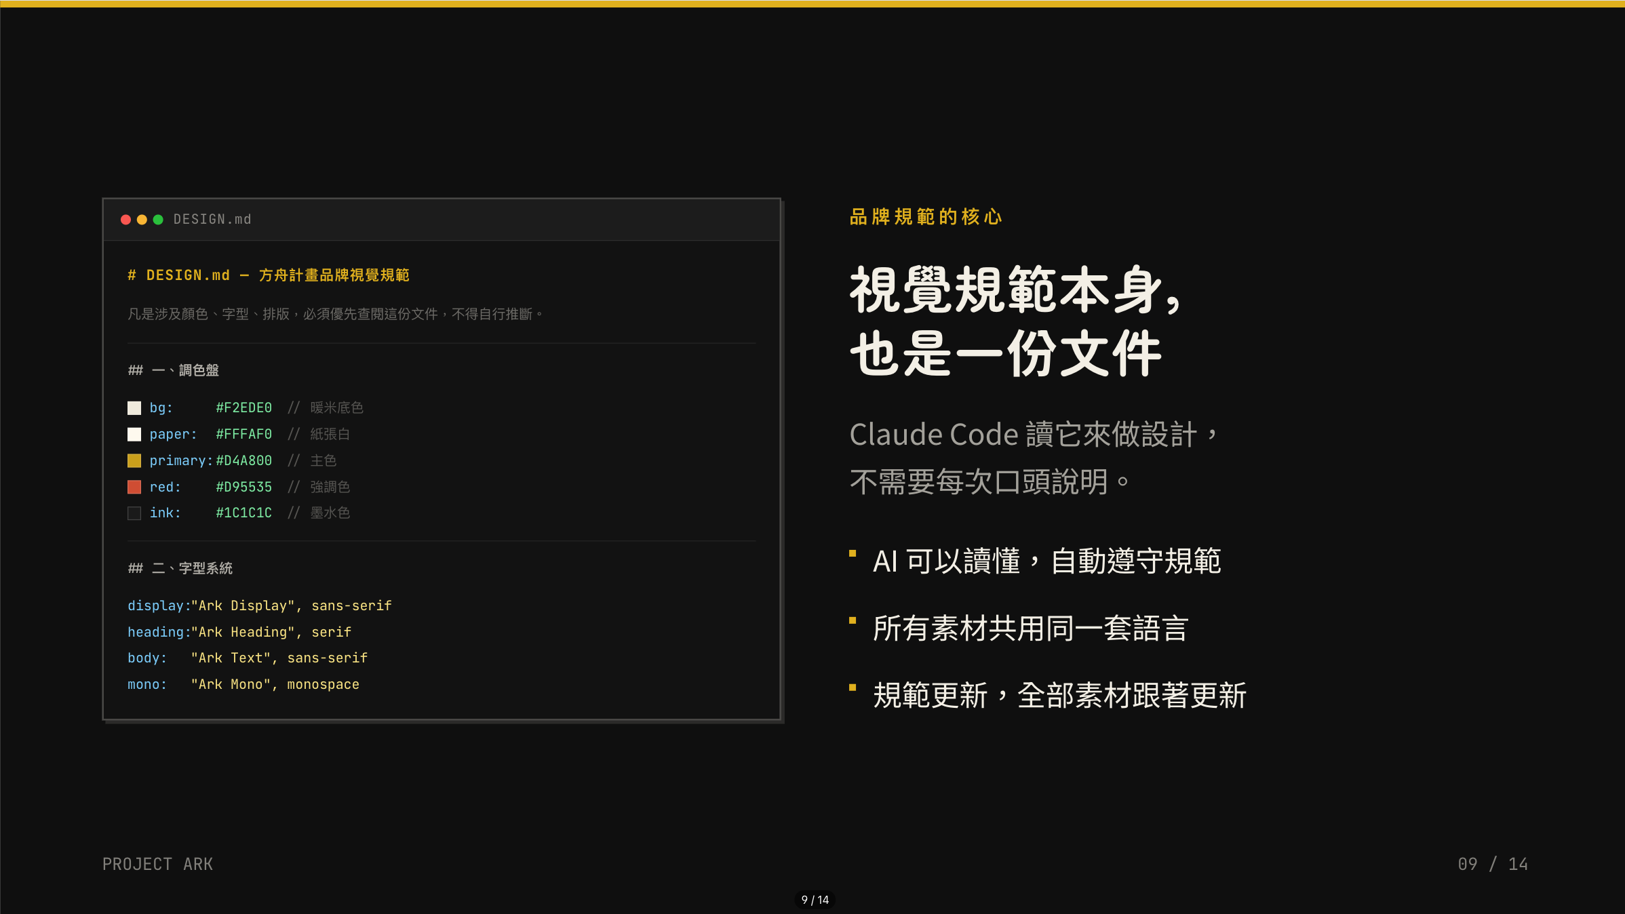
Task: Click the red close dot in DESIGN.md window
Action: [x=125, y=220]
